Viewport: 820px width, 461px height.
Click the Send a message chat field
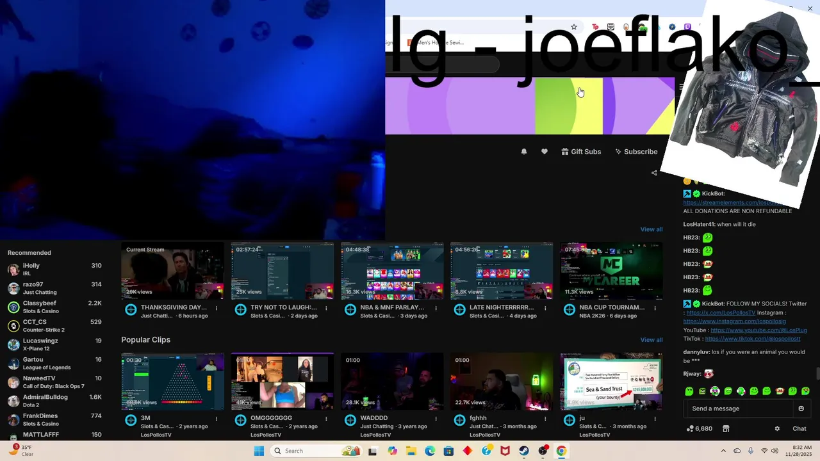coord(739,408)
